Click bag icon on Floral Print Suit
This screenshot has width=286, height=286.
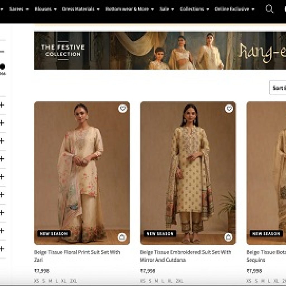(x=122, y=237)
